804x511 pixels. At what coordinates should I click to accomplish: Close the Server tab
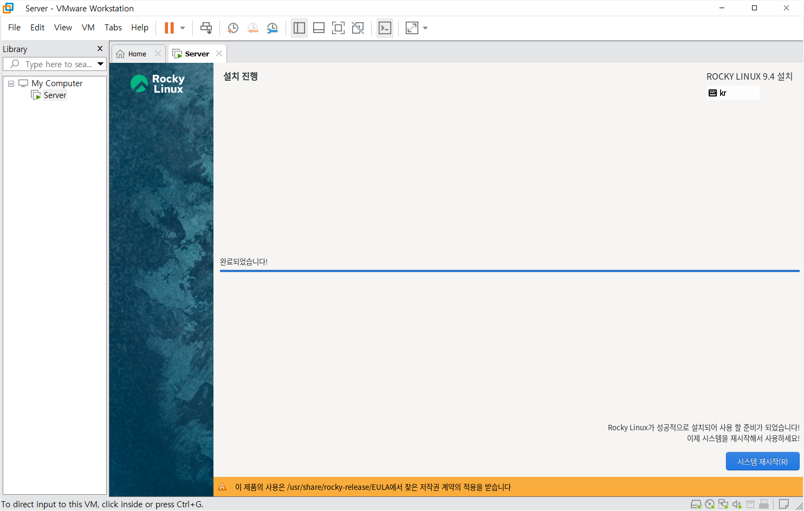pos(219,53)
